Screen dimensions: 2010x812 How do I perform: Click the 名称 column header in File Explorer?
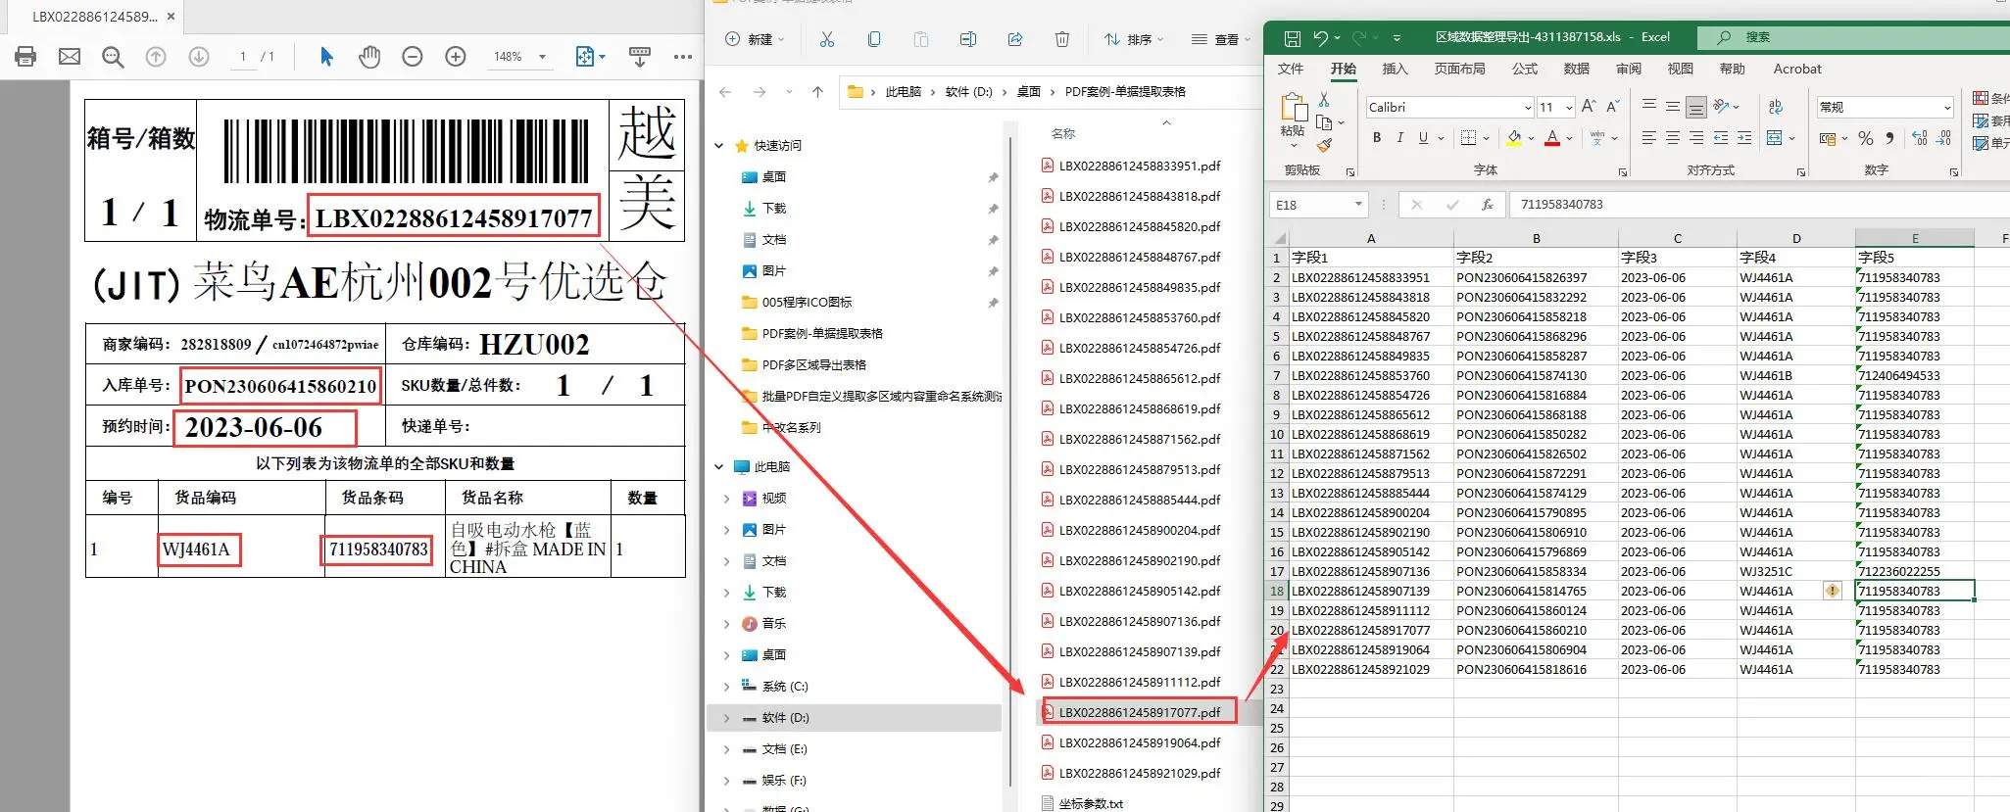pos(1063,134)
